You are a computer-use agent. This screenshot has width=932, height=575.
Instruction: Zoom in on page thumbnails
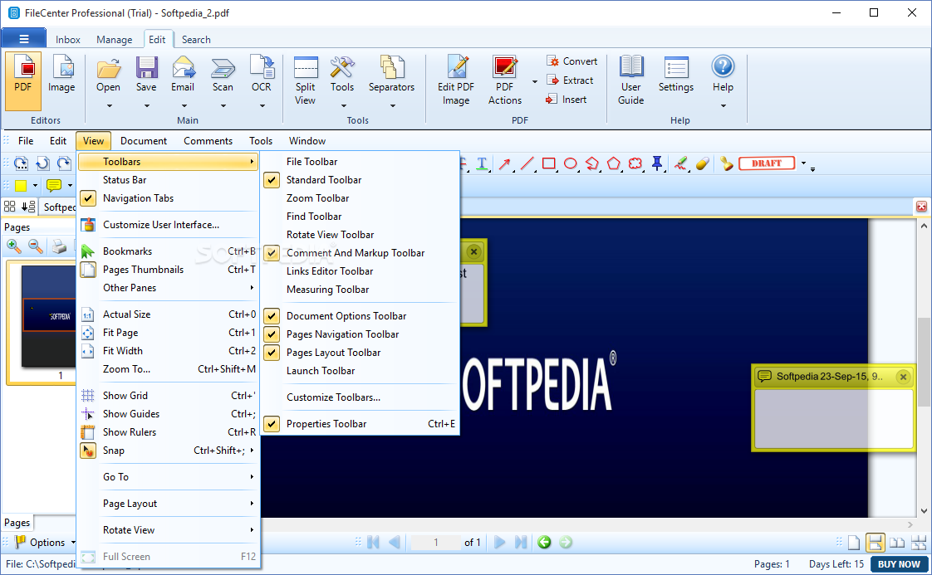(x=13, y=246)
